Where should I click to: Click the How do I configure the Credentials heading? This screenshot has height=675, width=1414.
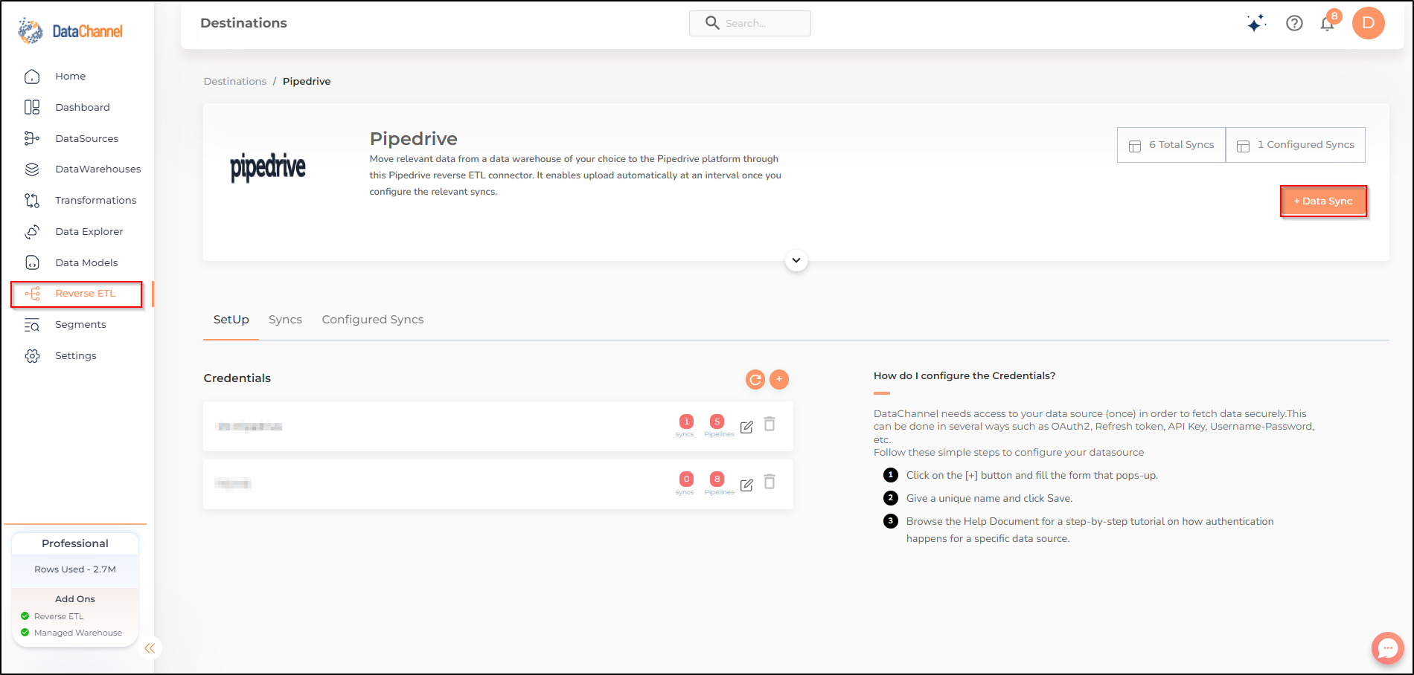point(964,376)
